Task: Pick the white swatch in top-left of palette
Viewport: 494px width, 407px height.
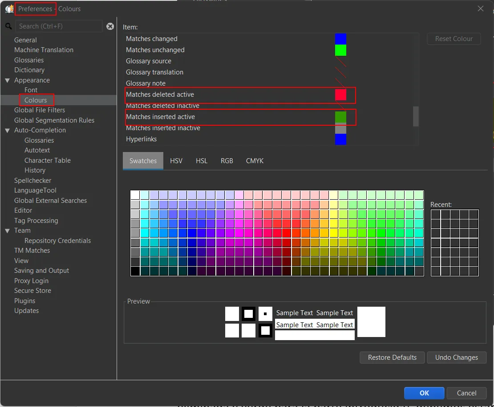Action: [x=135, y=195]
